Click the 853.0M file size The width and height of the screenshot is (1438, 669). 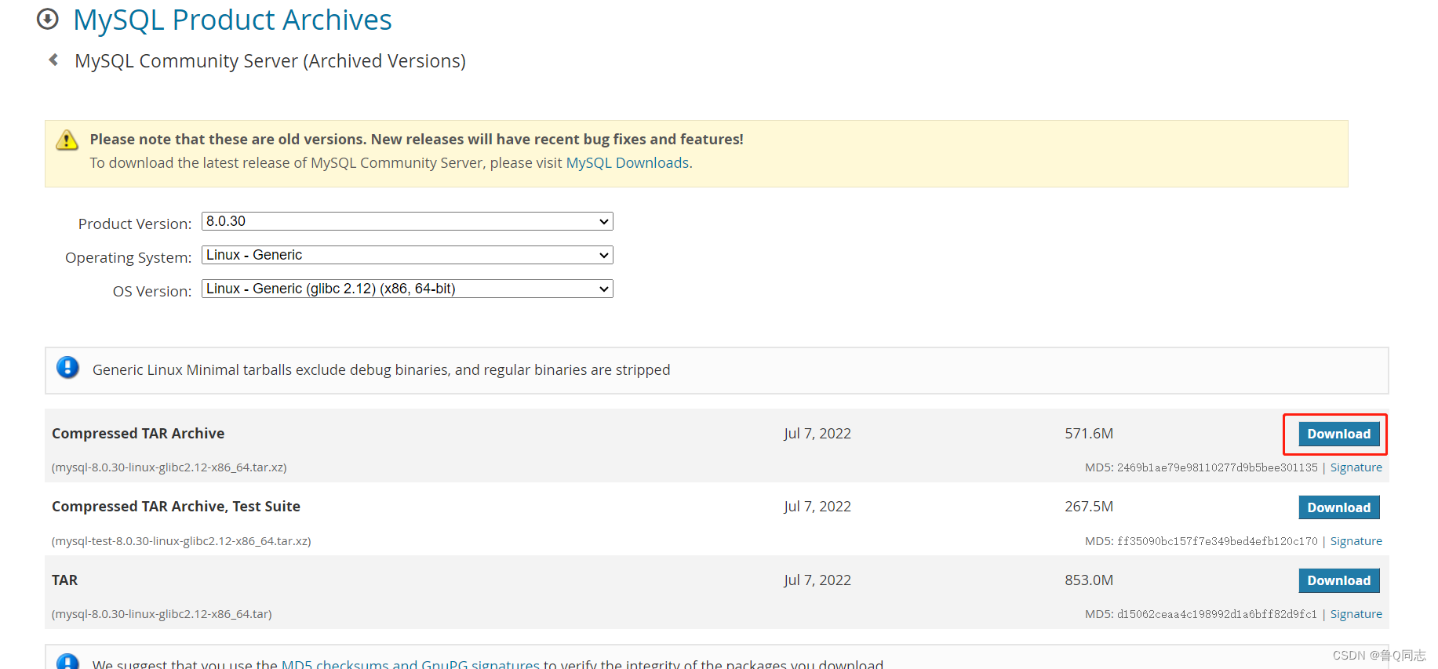pos(1089,580)
